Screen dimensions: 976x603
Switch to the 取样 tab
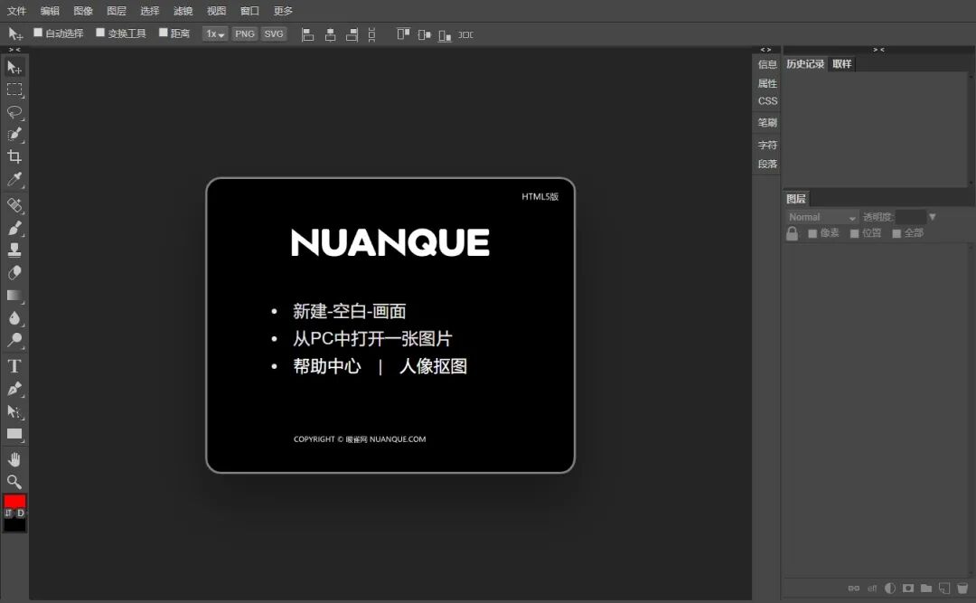[841, 63]
